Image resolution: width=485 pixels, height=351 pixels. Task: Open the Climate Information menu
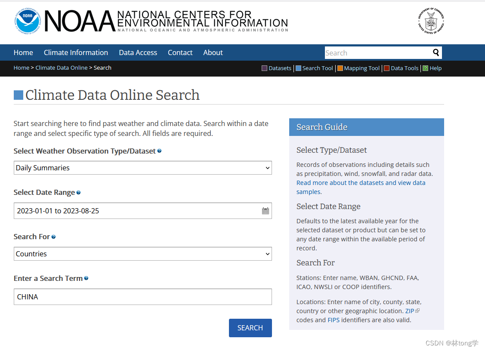pyautogui.click(x=76, y=52)
